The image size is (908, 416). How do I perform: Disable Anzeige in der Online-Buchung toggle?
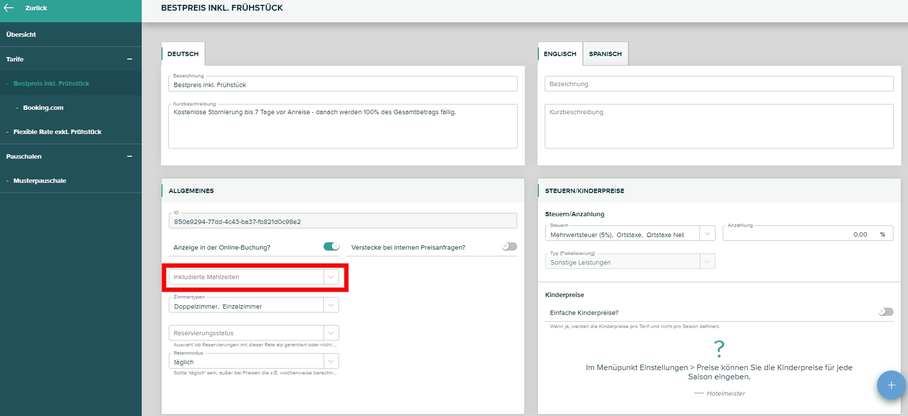[331, 247]
